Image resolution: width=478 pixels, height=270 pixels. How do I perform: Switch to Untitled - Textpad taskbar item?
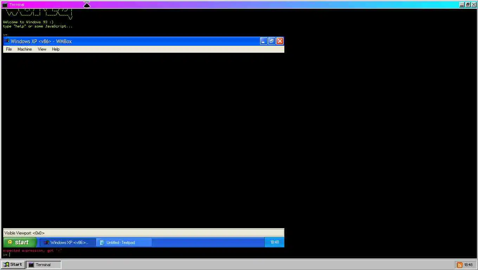[124, 242]
